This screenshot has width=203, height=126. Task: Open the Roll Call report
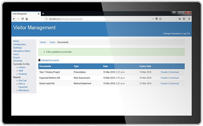click(x=22, y=81)
